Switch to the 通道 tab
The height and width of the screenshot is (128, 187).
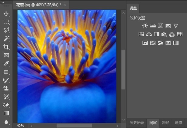tap(179, 123)
